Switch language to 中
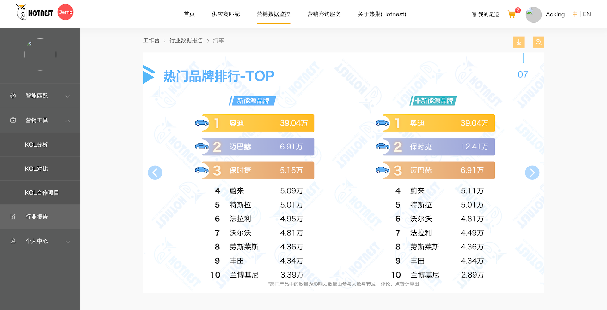 575,14
